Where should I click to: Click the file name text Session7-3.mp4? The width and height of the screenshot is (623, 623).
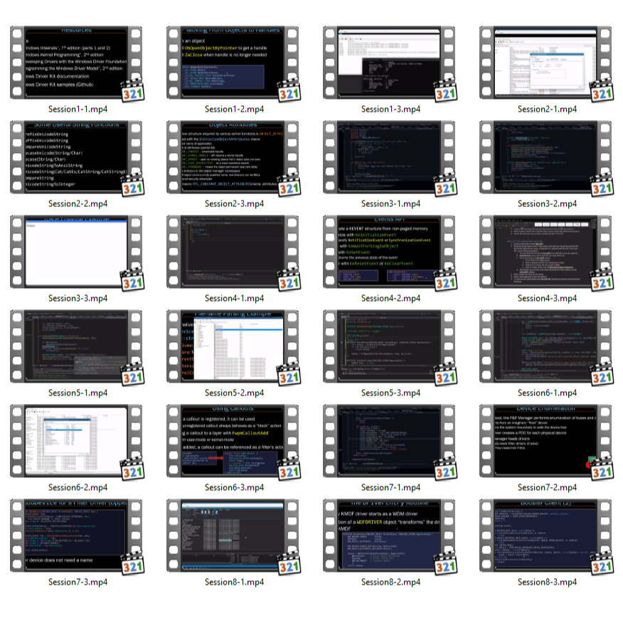point(78,582)
